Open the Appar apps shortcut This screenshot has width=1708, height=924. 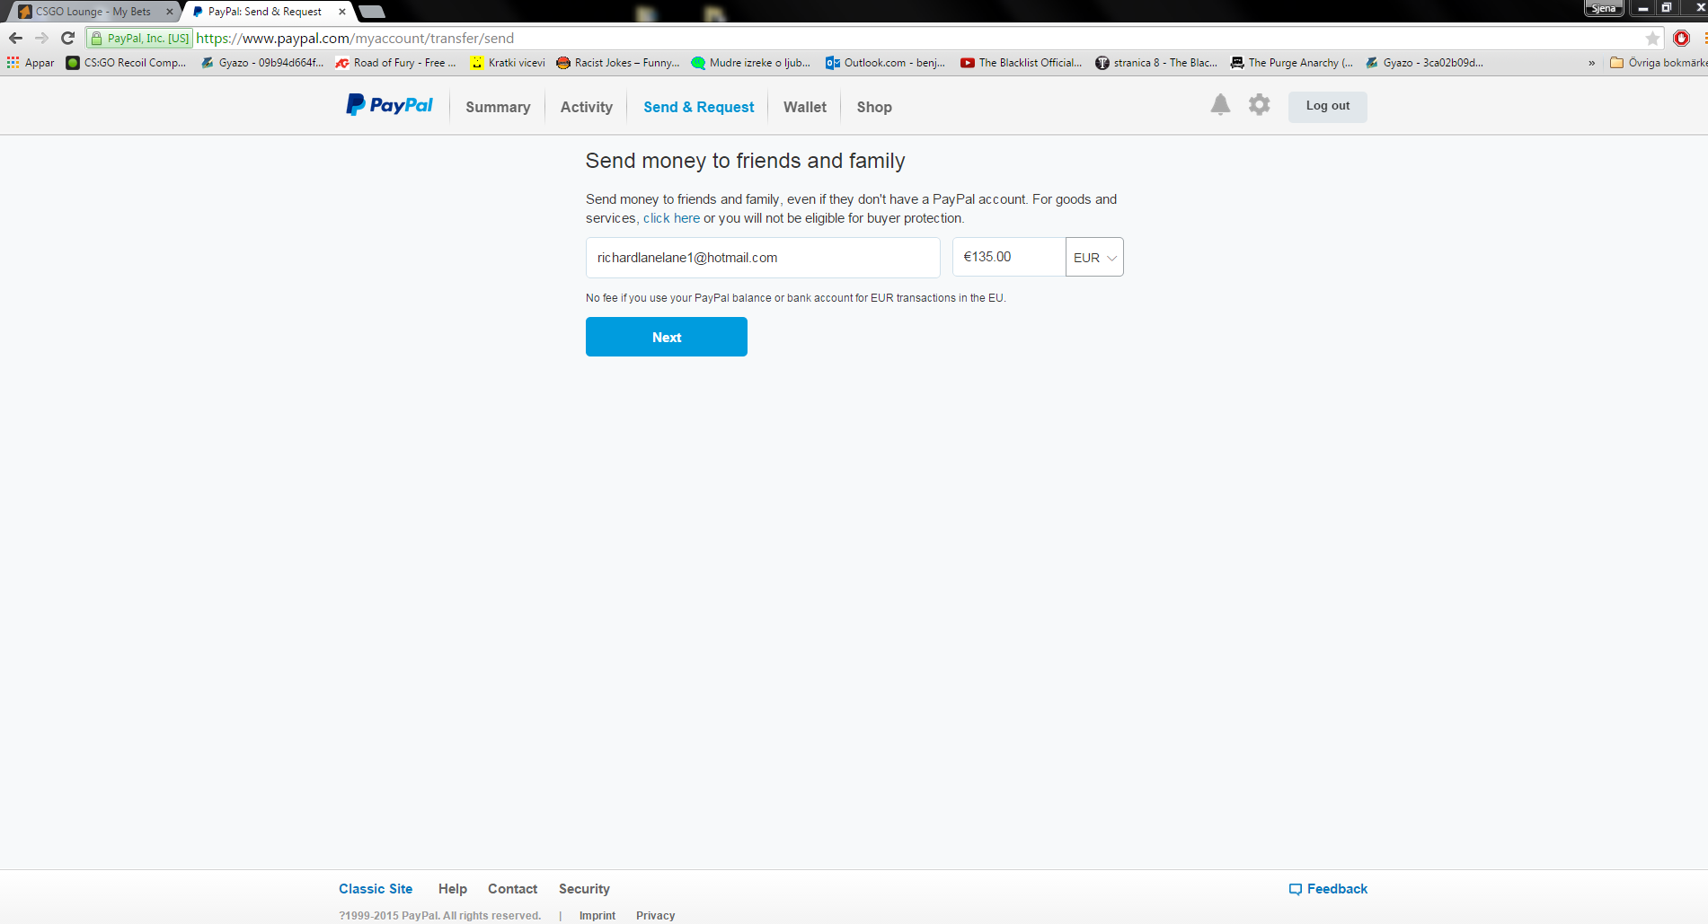31,63
